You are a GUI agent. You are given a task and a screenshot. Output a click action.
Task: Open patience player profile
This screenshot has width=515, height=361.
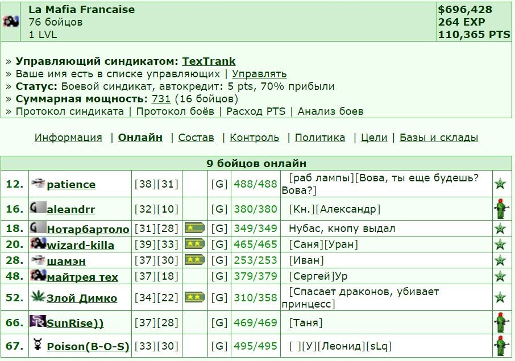click(x=71, y=184)
